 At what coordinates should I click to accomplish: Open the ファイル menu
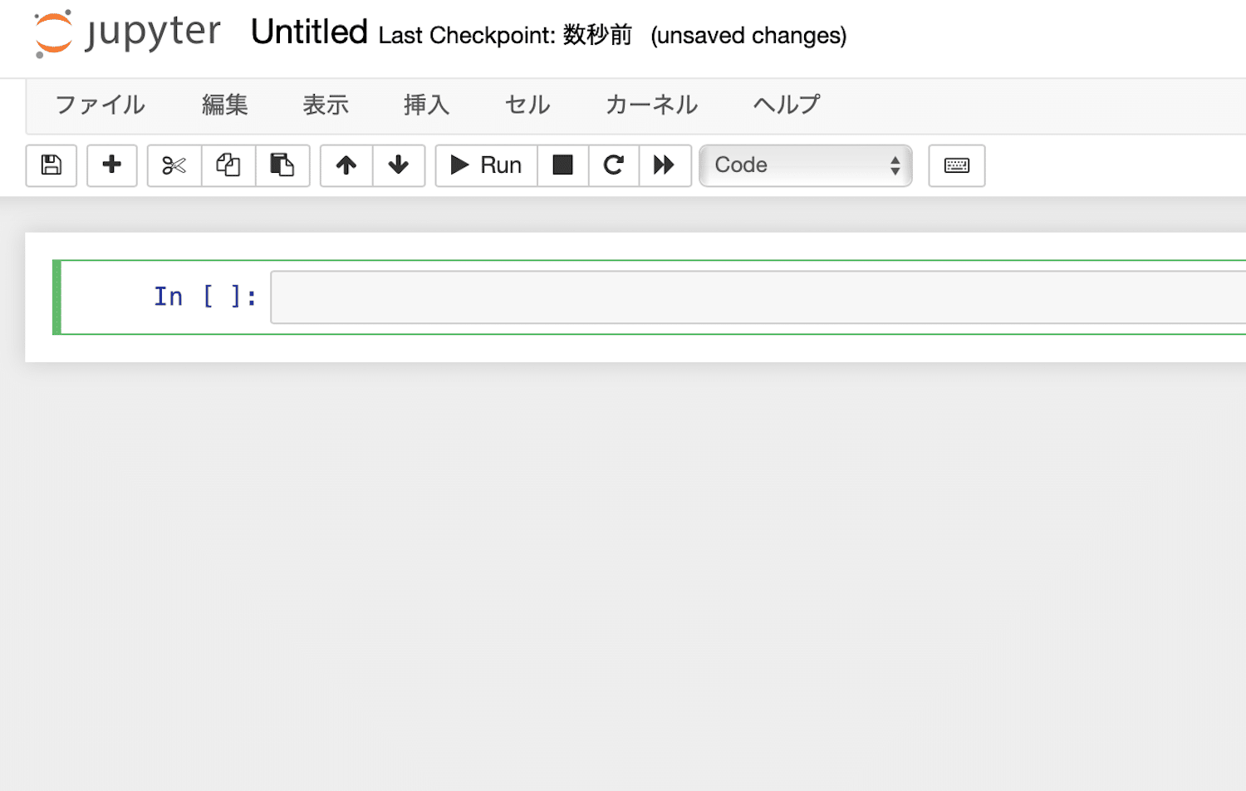pos(101,105)
